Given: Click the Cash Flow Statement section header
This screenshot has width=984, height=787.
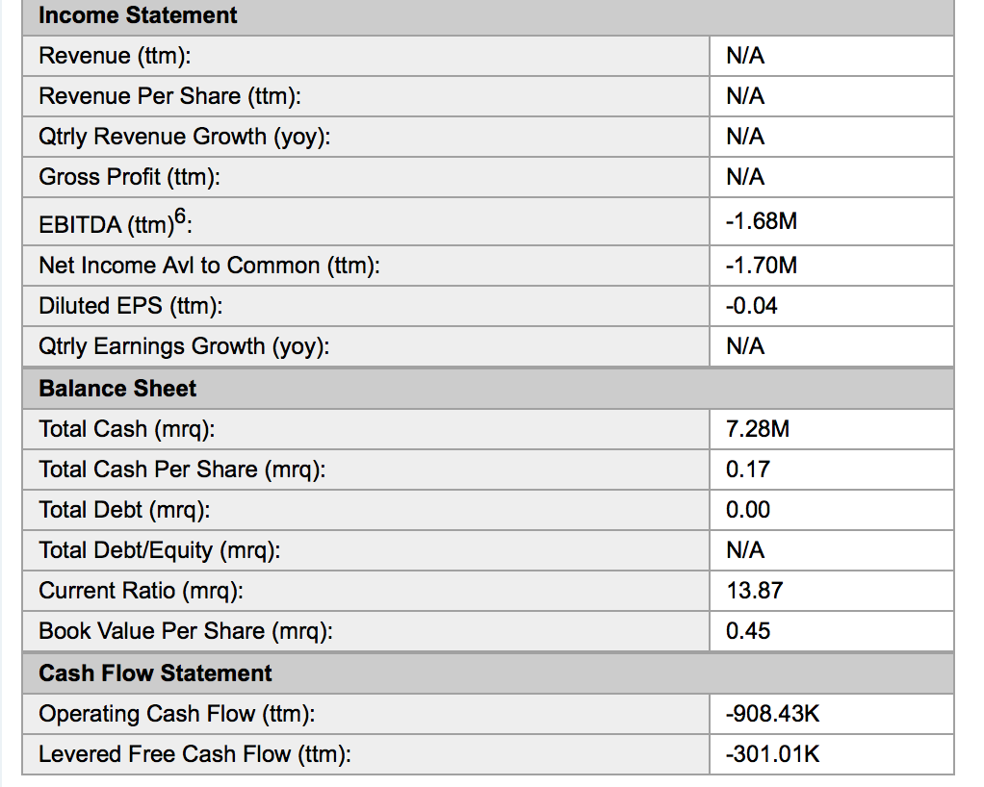Looking at the screenshot, I should point(155,673).
